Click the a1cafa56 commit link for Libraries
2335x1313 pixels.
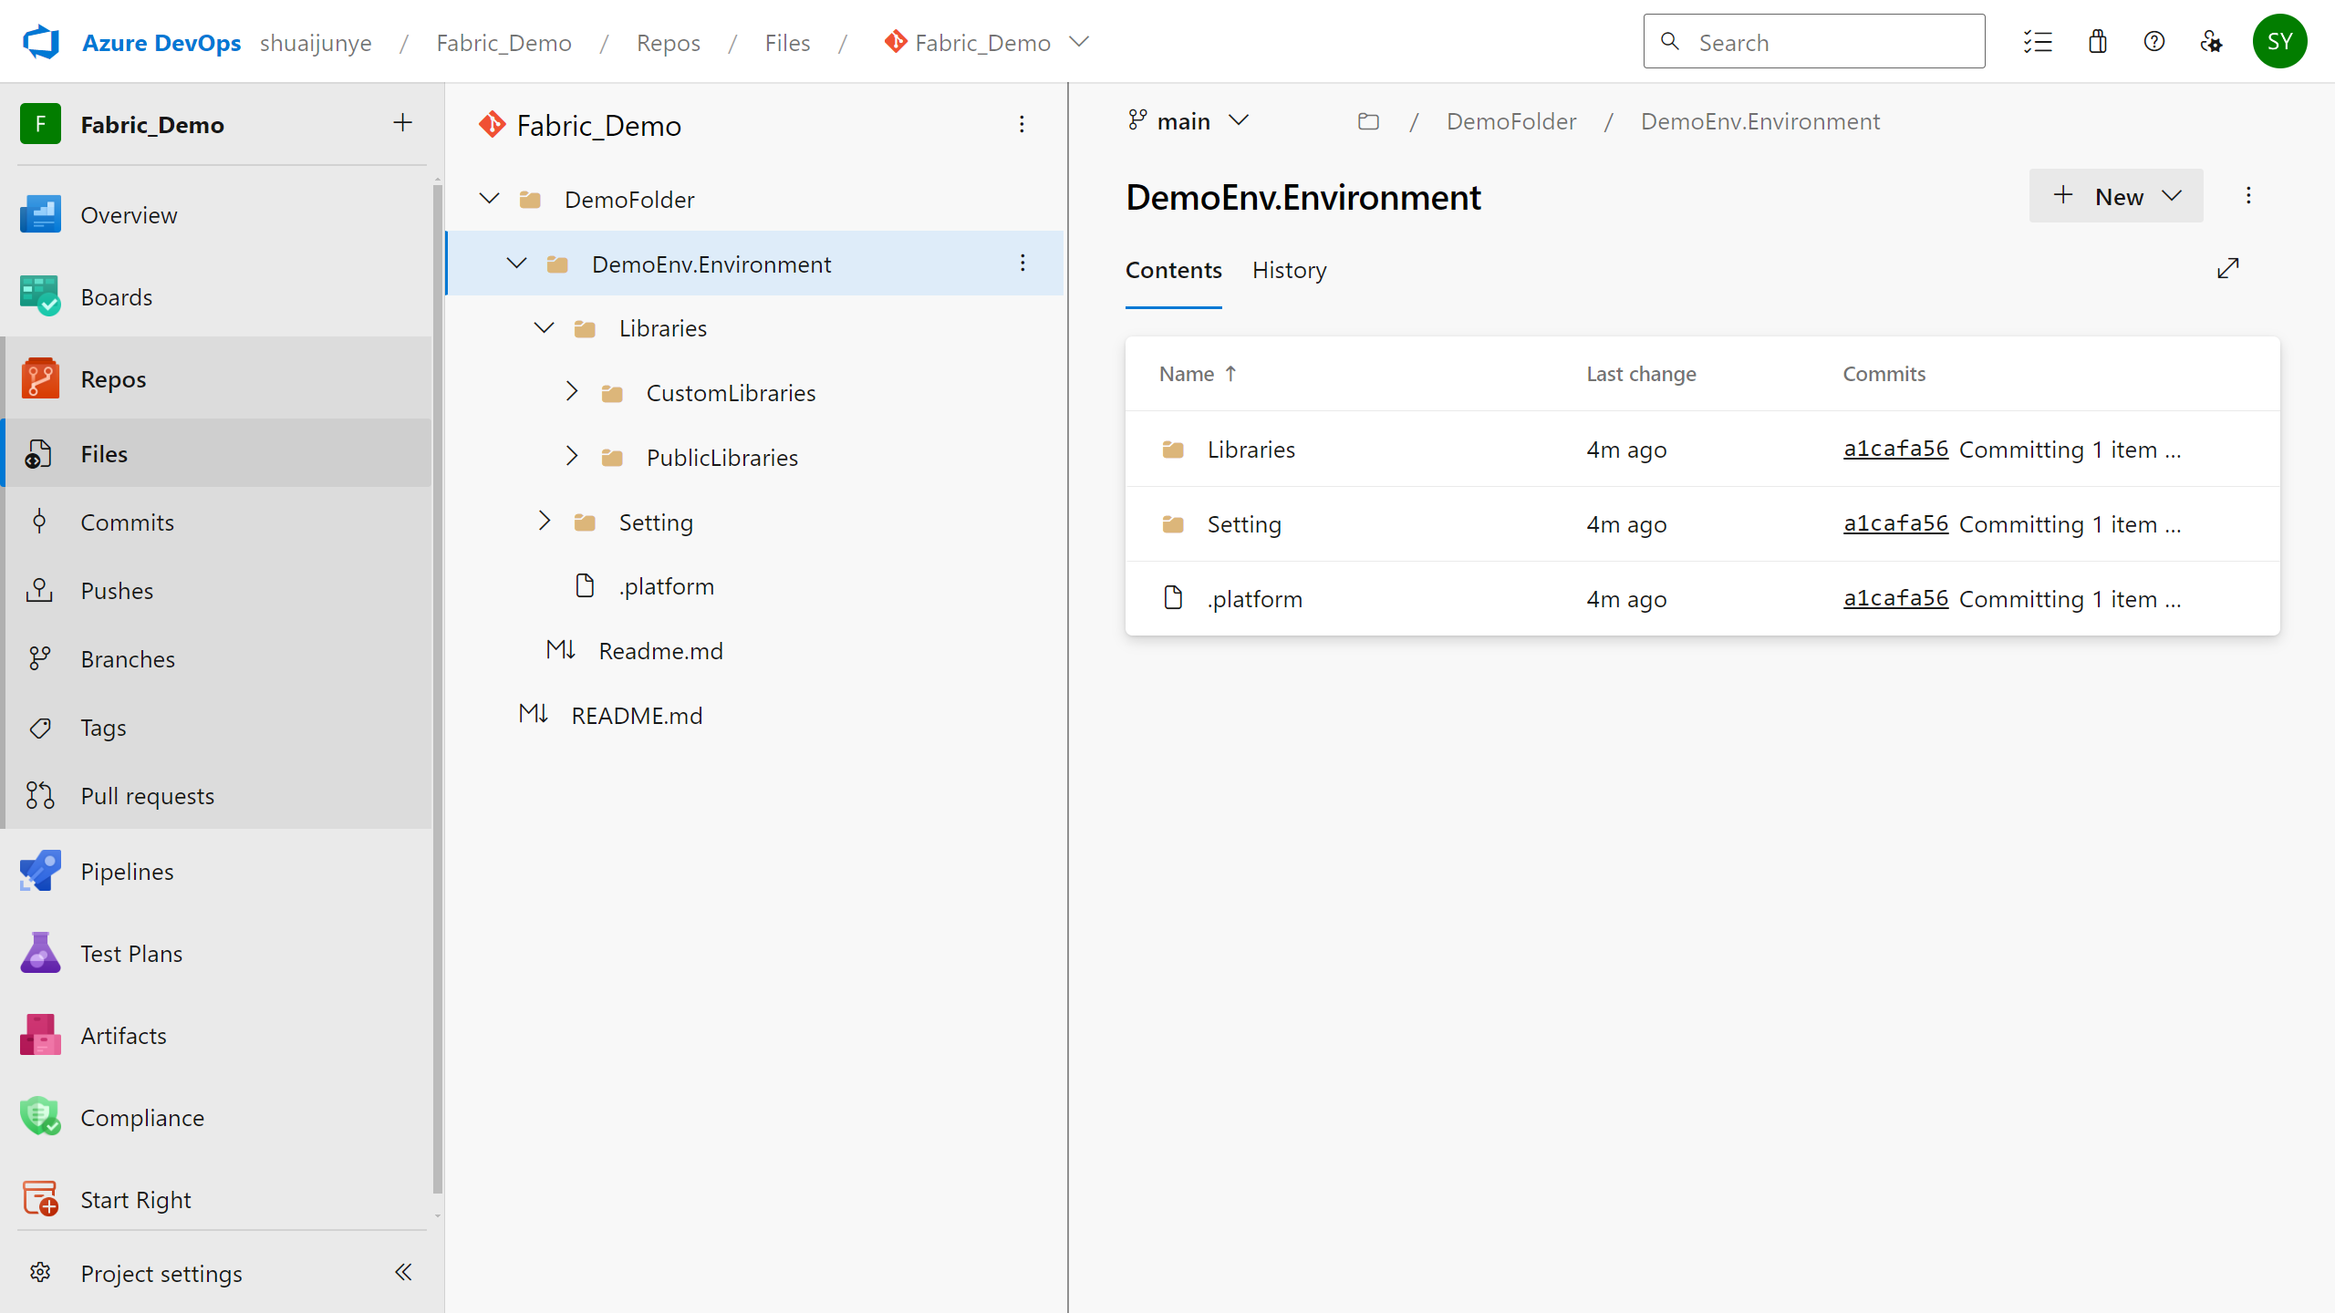(1897, 449)
